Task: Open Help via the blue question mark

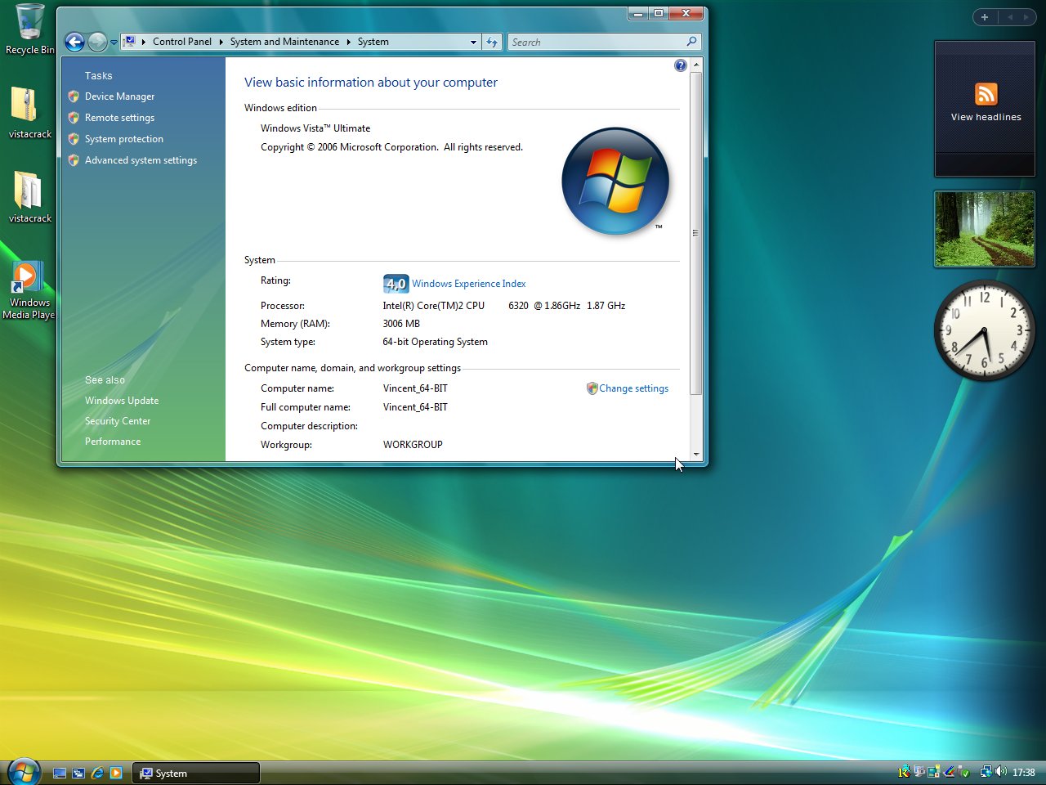Action: [681, 65]
